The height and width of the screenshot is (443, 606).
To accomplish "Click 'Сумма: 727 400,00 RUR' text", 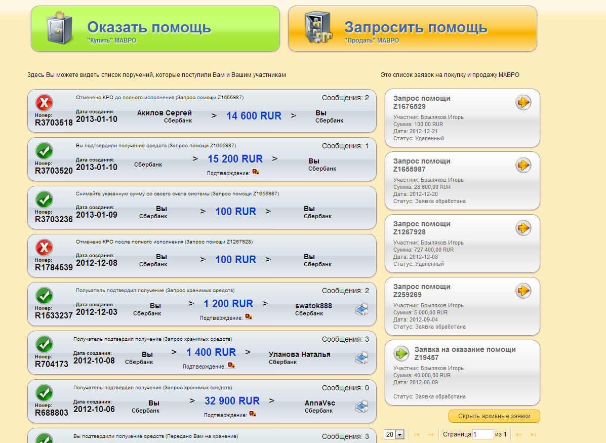I will coord(423,250).
